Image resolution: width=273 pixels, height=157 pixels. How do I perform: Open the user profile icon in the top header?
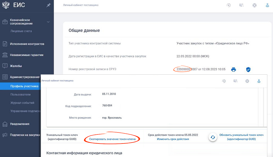click(267, 5)
